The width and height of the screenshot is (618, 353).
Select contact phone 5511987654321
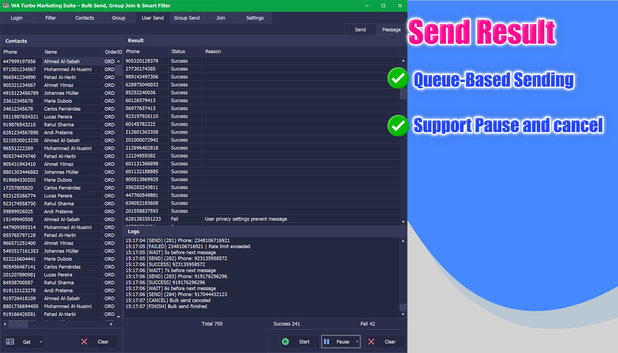coord(21,117)
